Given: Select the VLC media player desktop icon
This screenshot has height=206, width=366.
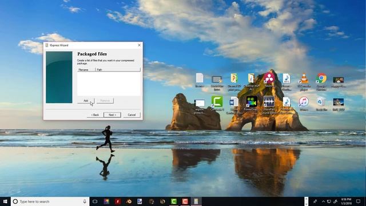Looking at the screenshot, I should click(x=304, y=82).
